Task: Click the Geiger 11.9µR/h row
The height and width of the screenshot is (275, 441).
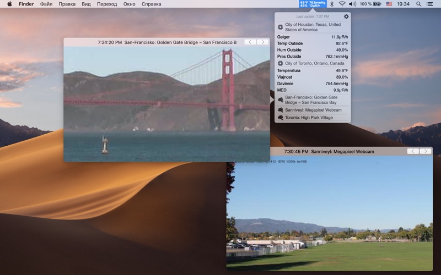Action: 313,37
